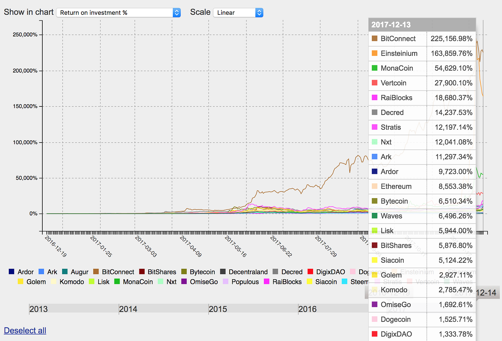Click the Stratis row name in the tooltip
Viewport: 502px width, 341px height.
(391, 127)
